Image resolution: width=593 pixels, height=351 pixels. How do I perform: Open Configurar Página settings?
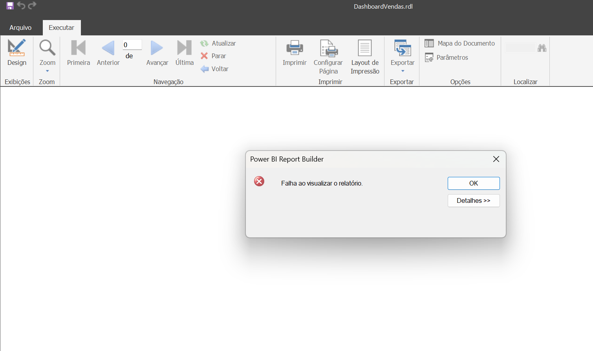tap(328, 57)
